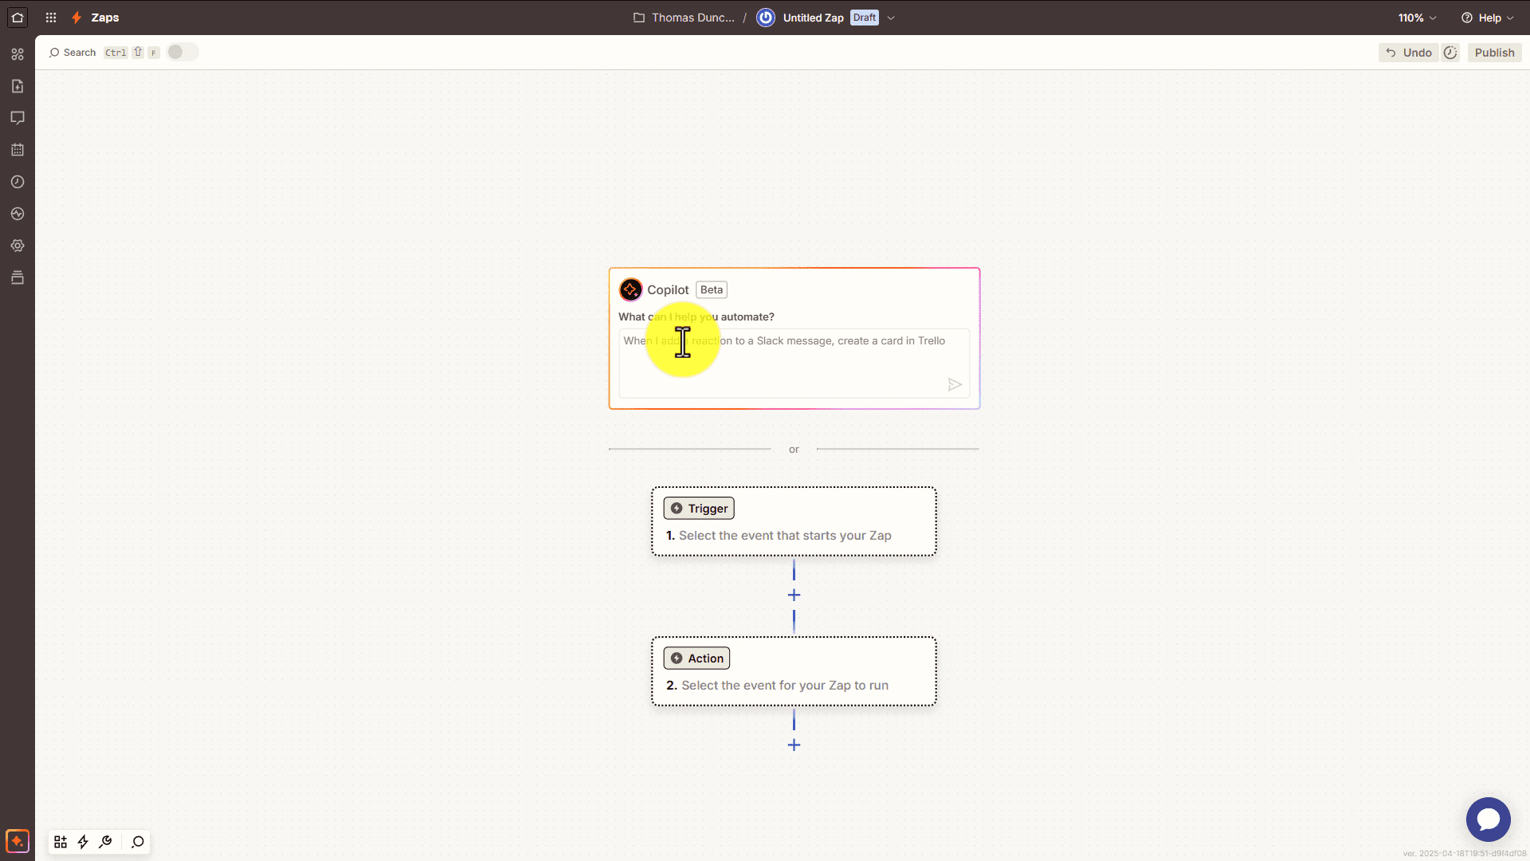Toggle the switch next to Search

182,52
